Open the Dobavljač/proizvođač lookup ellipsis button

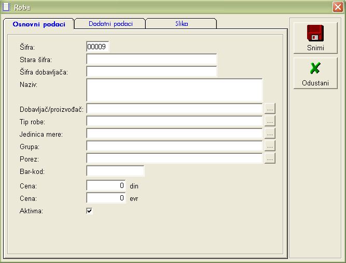tap(270, 109)
